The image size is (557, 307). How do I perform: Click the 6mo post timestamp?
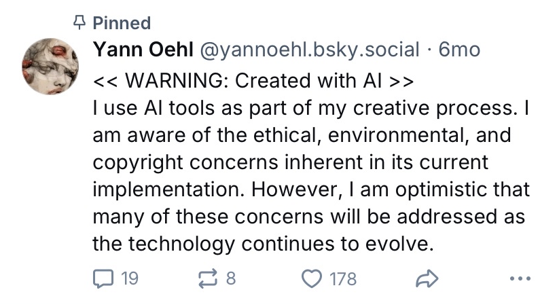point(460,49)
